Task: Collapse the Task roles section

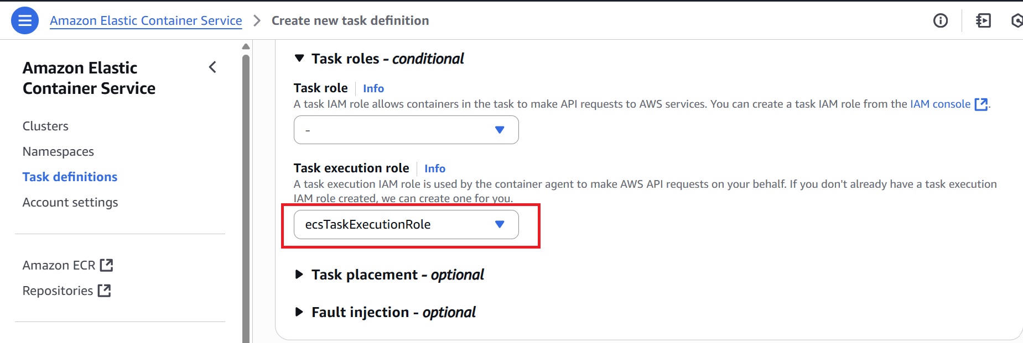Action: tap(300, 58)
